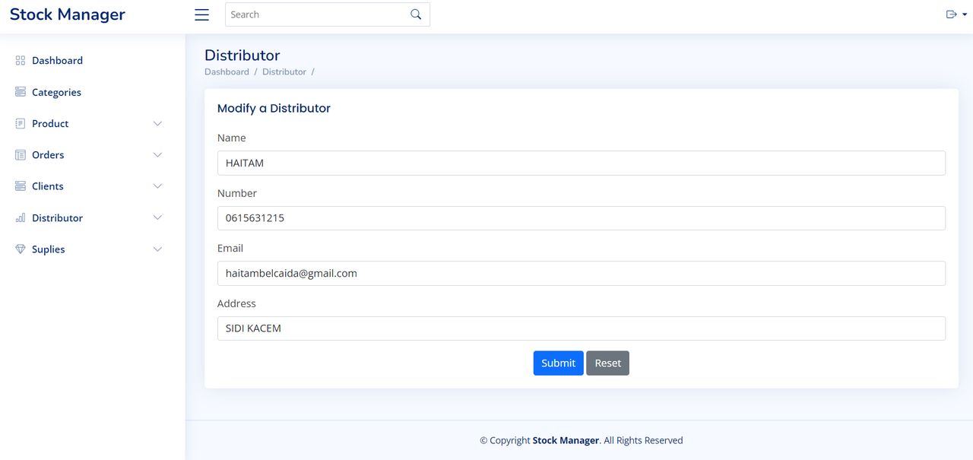Submit the distributor form

click(558, 363)
